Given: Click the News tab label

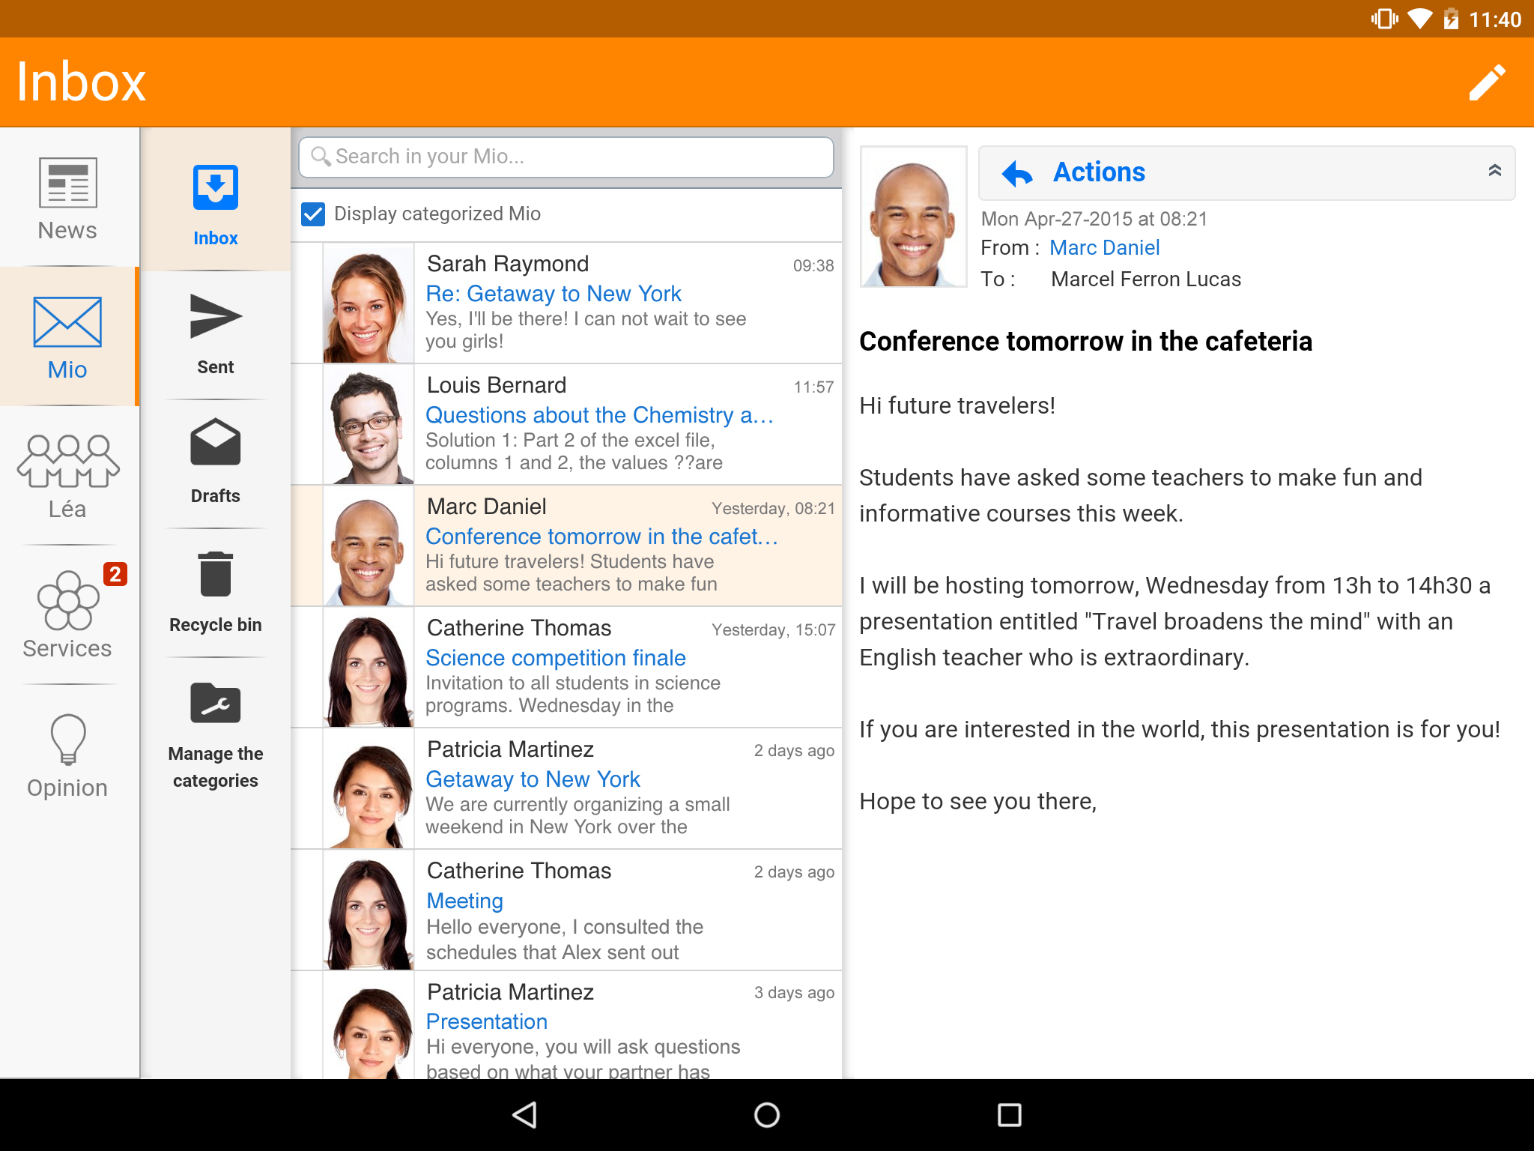Looking at the screenshot, I should [67, 231].
